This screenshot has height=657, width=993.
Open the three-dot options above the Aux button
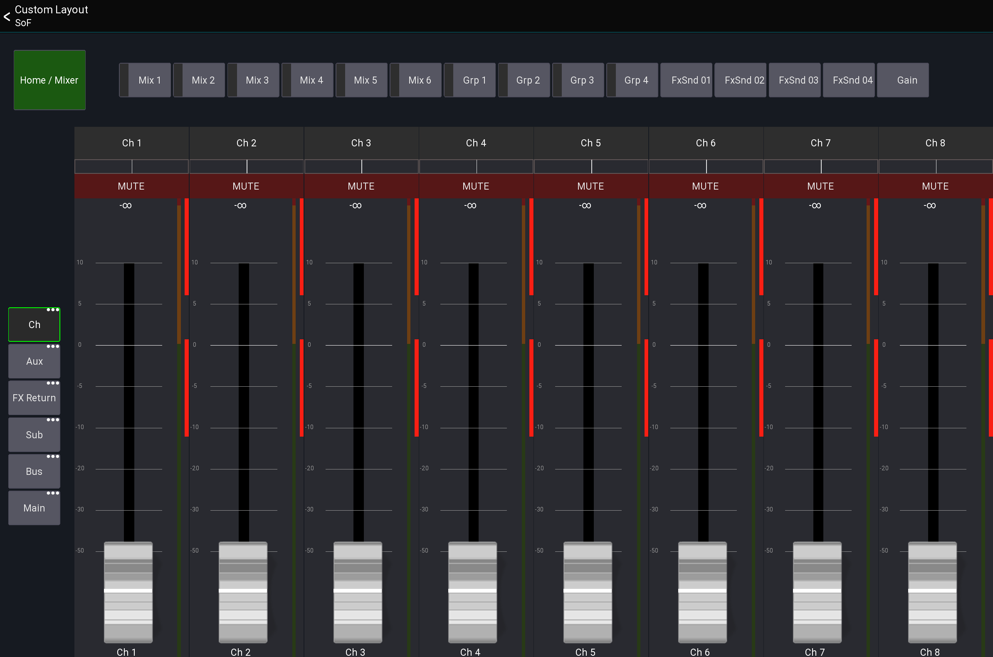(x=53, y=346)
